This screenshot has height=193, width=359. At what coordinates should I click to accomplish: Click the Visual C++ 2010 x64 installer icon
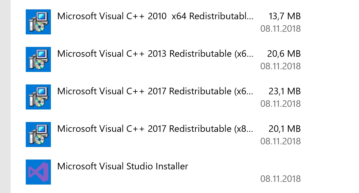pos(38,22)
